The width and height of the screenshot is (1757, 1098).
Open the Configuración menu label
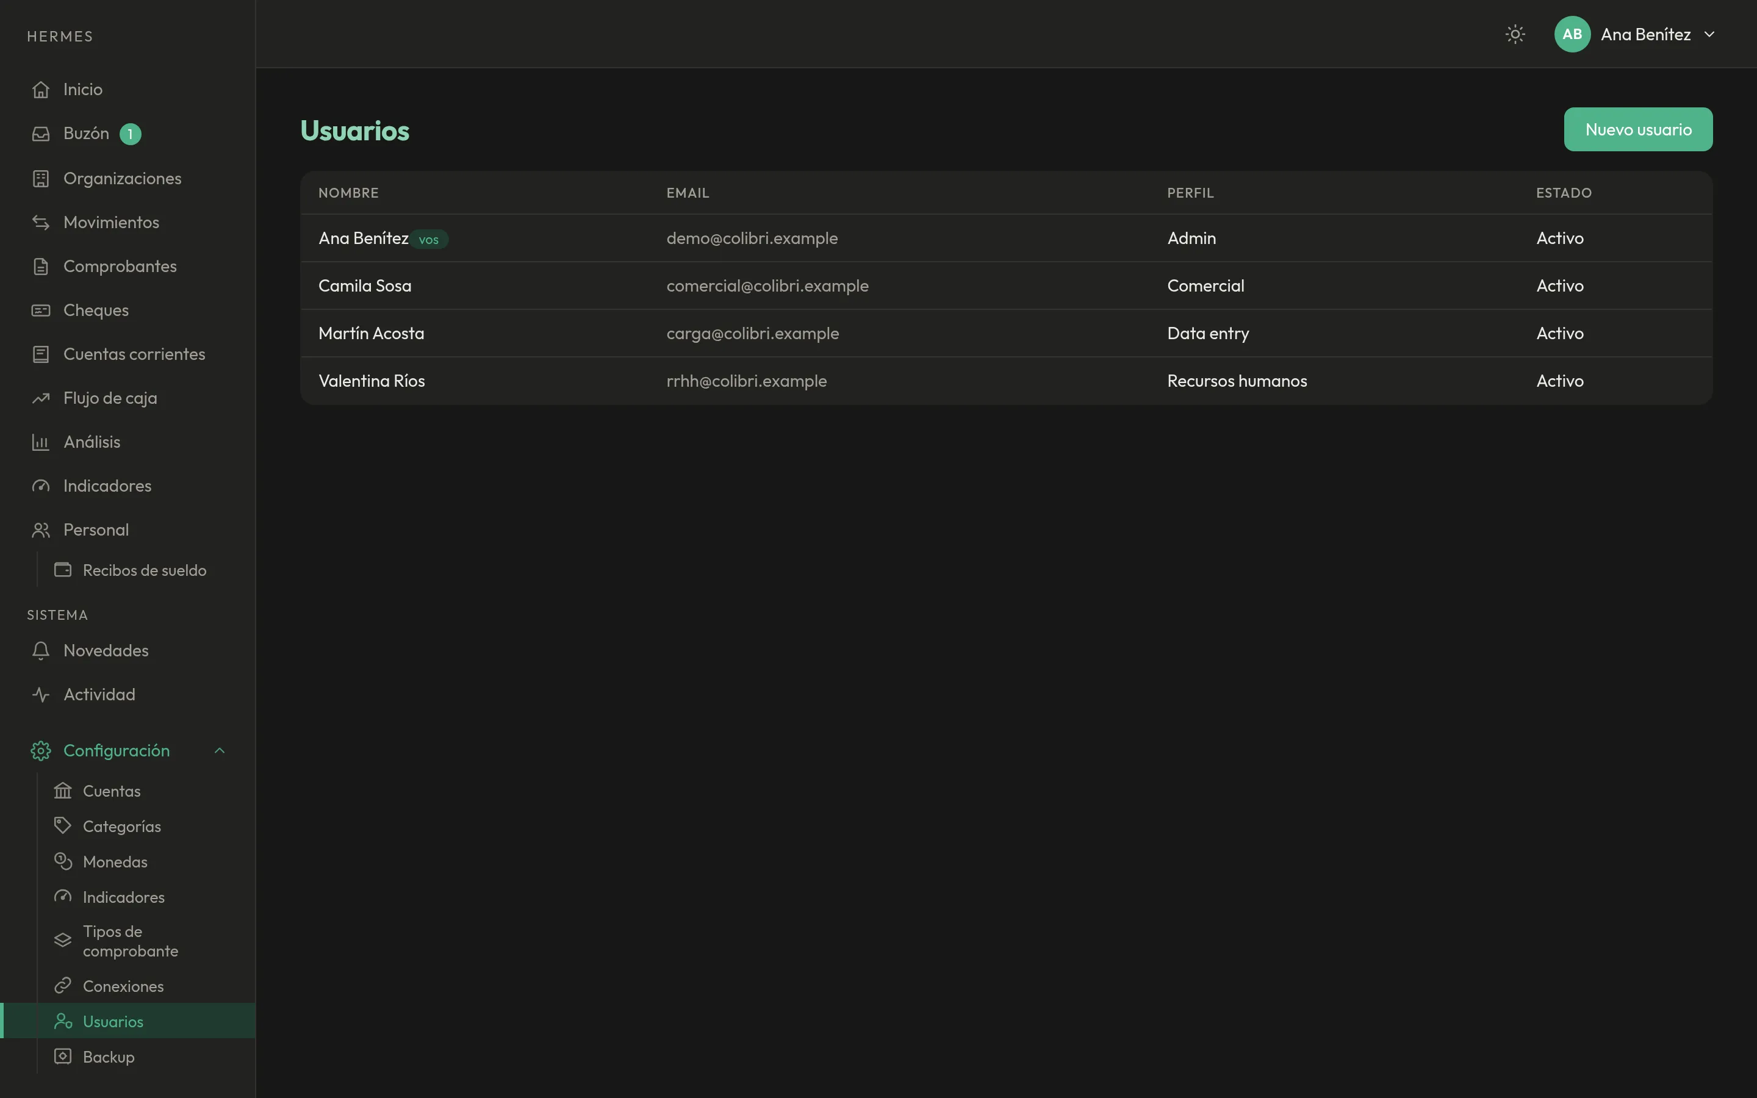(116, 751)
